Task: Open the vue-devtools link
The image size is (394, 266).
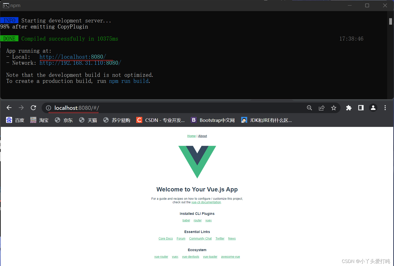Action: pyautogui.click(x=191, y=257)
